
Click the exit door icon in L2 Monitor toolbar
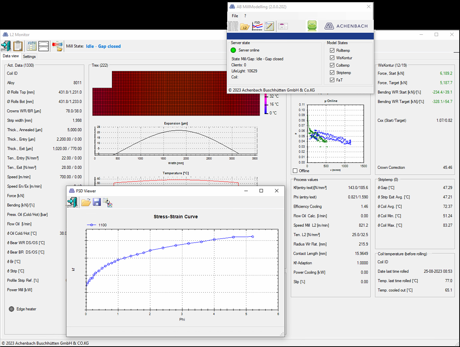pos(6,46)
